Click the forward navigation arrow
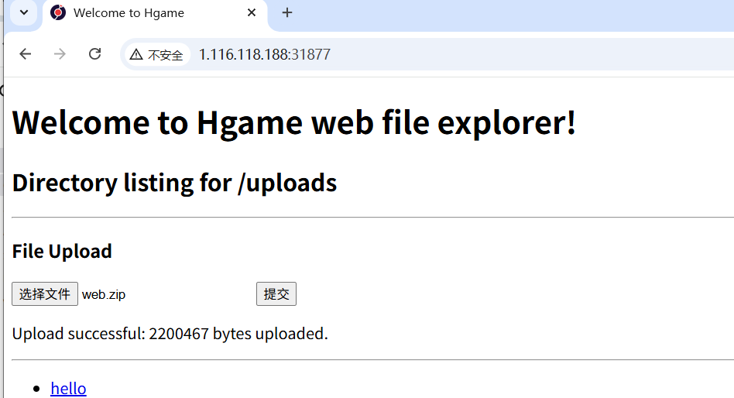 click(60, 54)
